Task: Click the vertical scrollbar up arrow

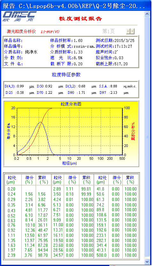Action: [147, 14]
